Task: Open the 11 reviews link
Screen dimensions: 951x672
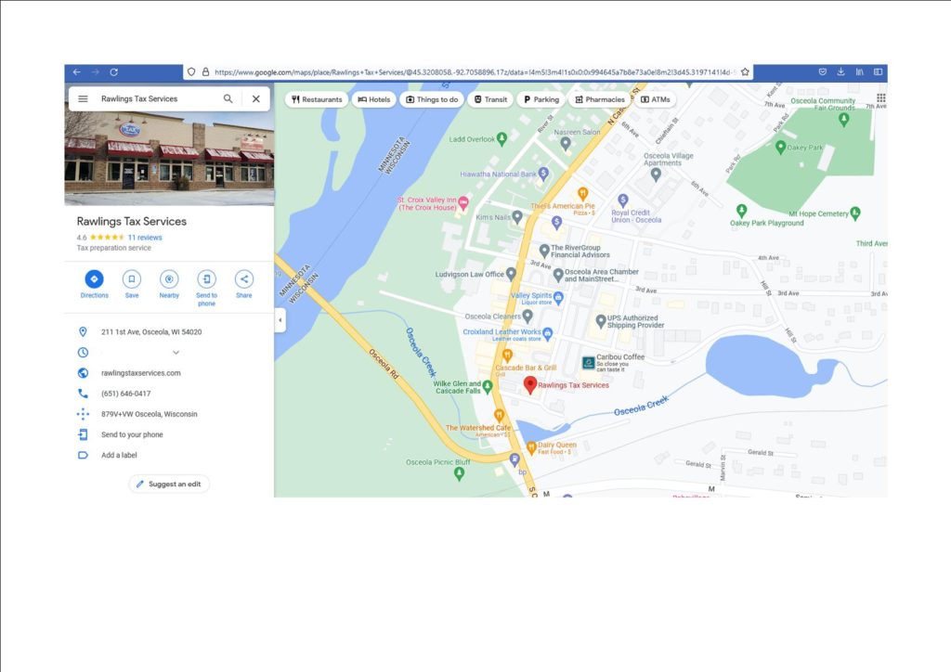Action: pyautogui.click(x=145, y=238)
